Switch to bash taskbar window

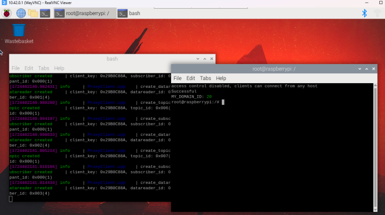[x=129, y=13]
